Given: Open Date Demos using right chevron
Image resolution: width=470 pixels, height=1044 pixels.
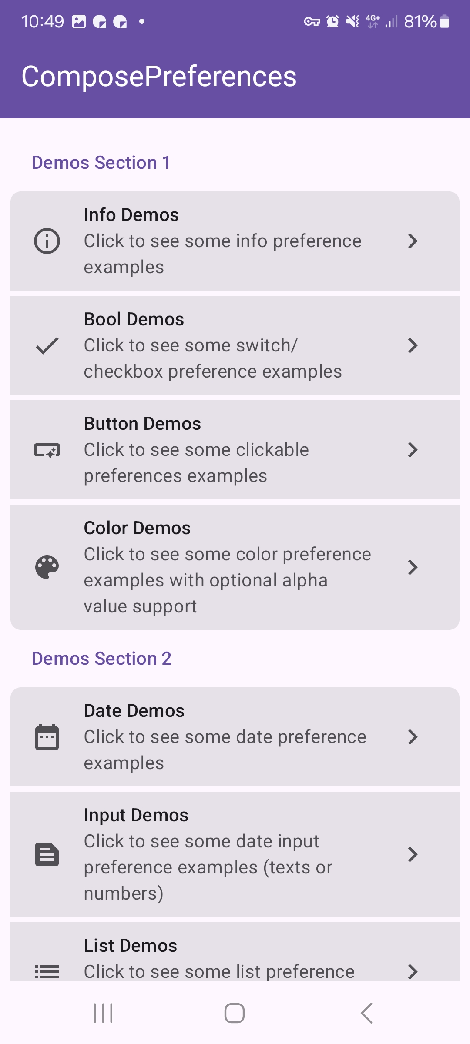Looking at the screenshot, I should [x=413, y=737].
